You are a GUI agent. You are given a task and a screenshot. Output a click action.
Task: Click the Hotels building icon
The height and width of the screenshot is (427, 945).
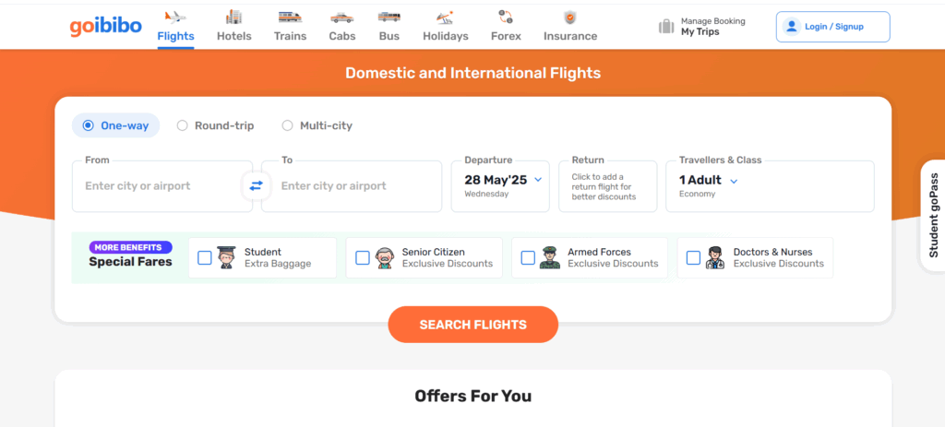[x=233, y=17]
